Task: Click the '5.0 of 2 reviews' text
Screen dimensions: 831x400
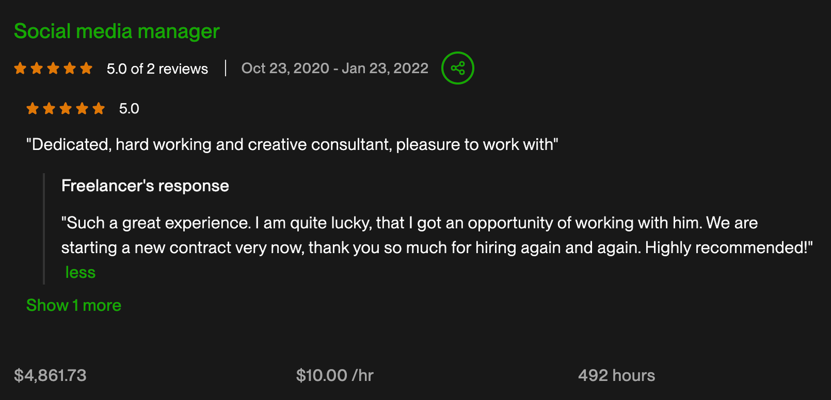Action: point(157,69)
